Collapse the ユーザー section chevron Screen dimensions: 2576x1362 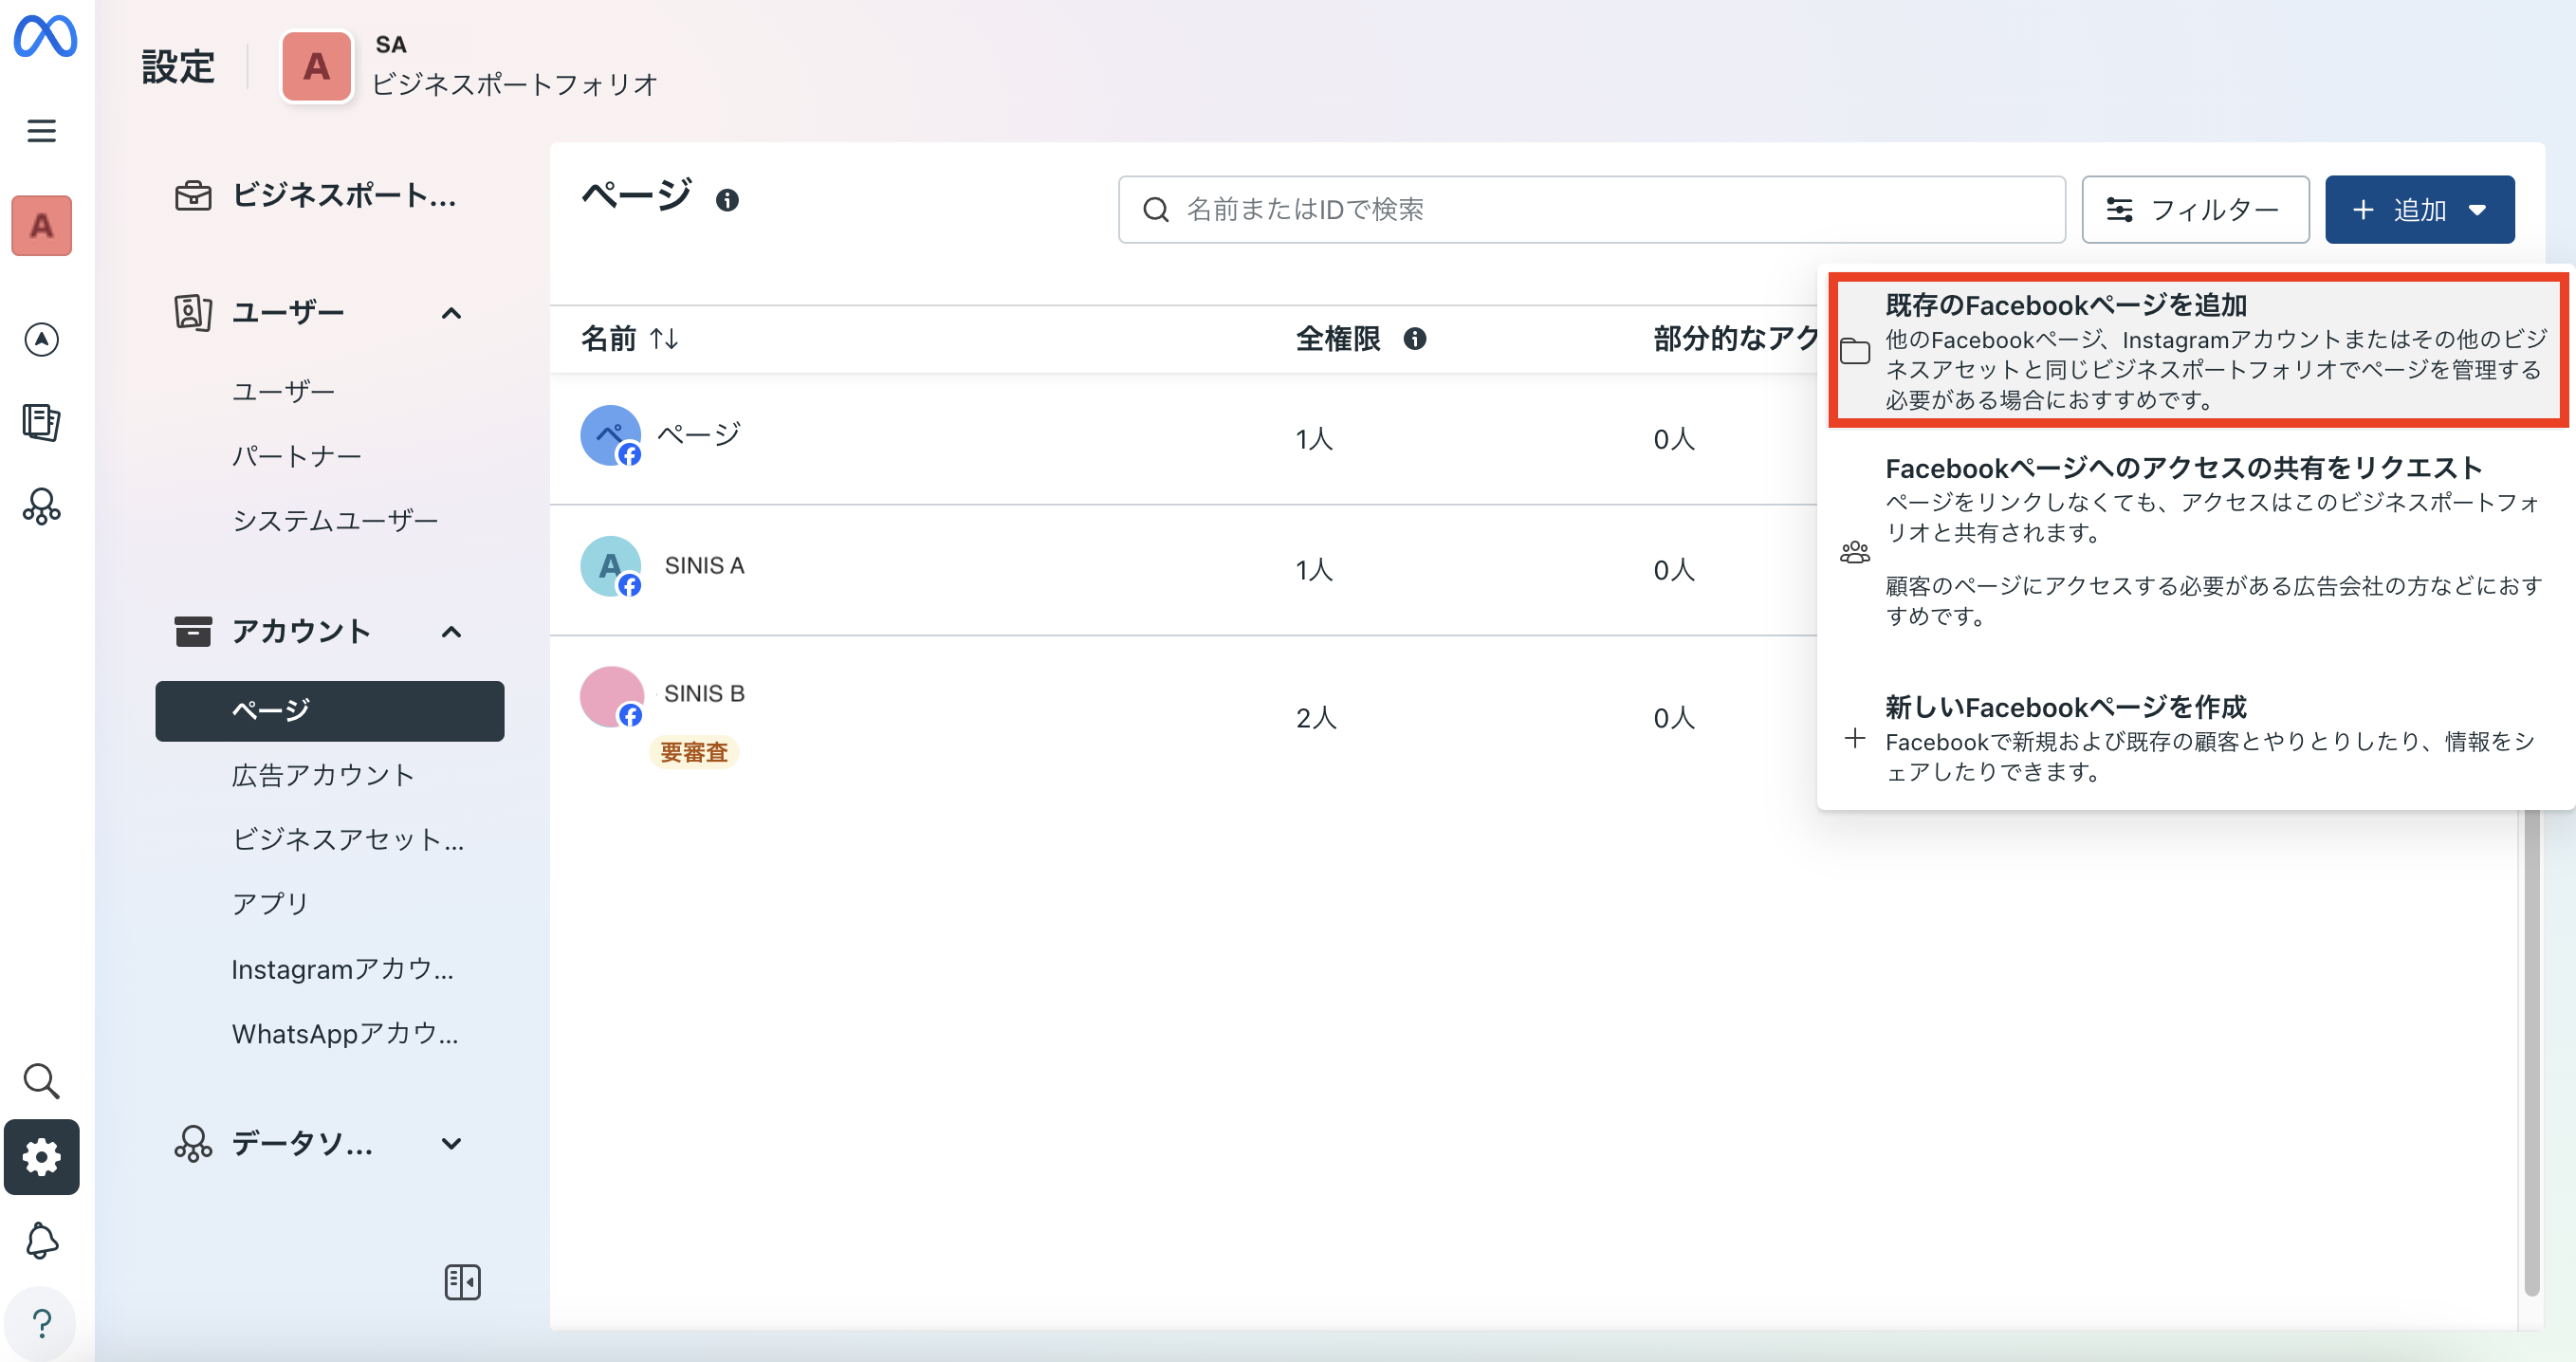pos(451,313)
